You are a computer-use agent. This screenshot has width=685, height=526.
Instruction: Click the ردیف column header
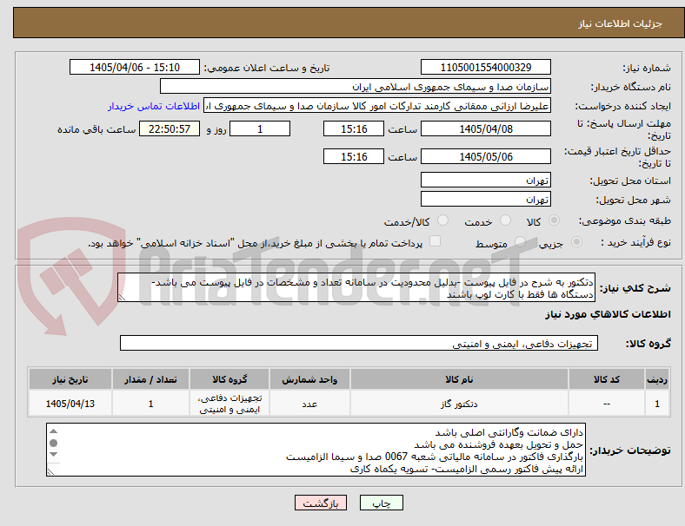pos(656,379)
